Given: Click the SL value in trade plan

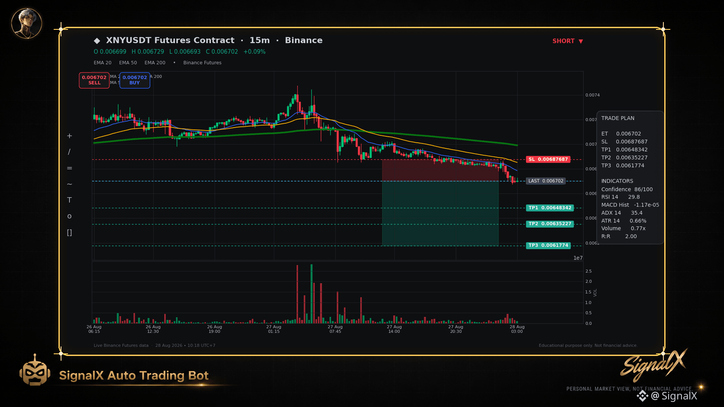Looking at the screenshot, I should [x=632, y=142].
